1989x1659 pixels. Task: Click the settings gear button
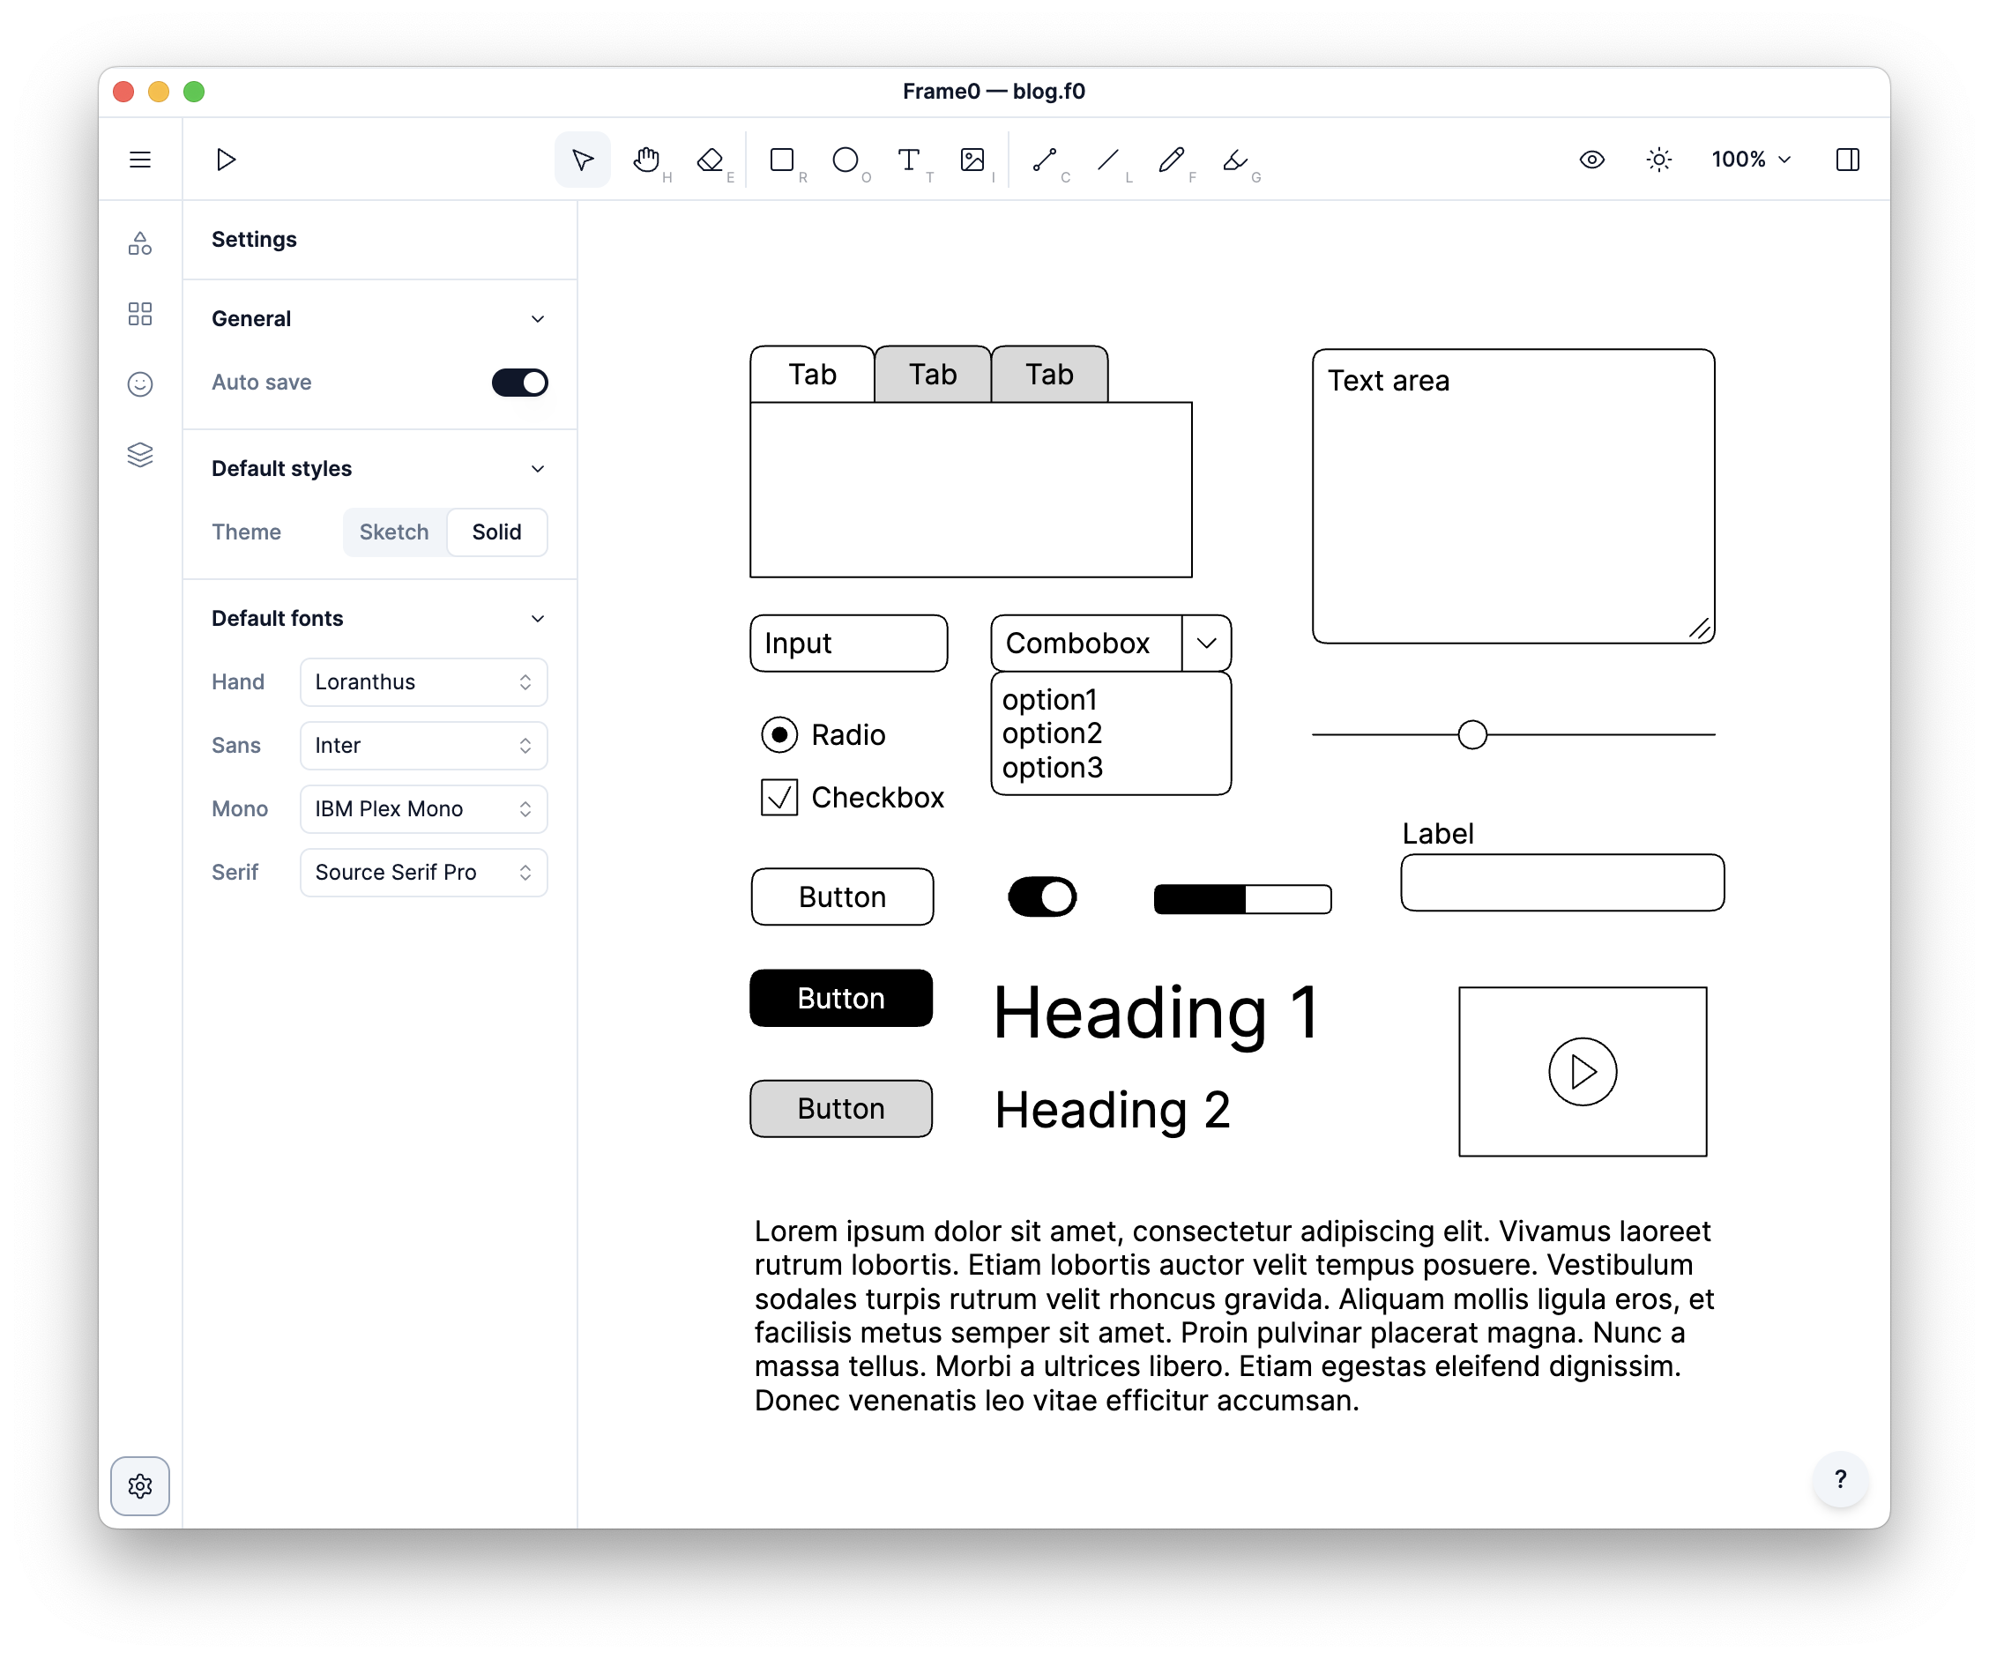(x=140, y=1485)
